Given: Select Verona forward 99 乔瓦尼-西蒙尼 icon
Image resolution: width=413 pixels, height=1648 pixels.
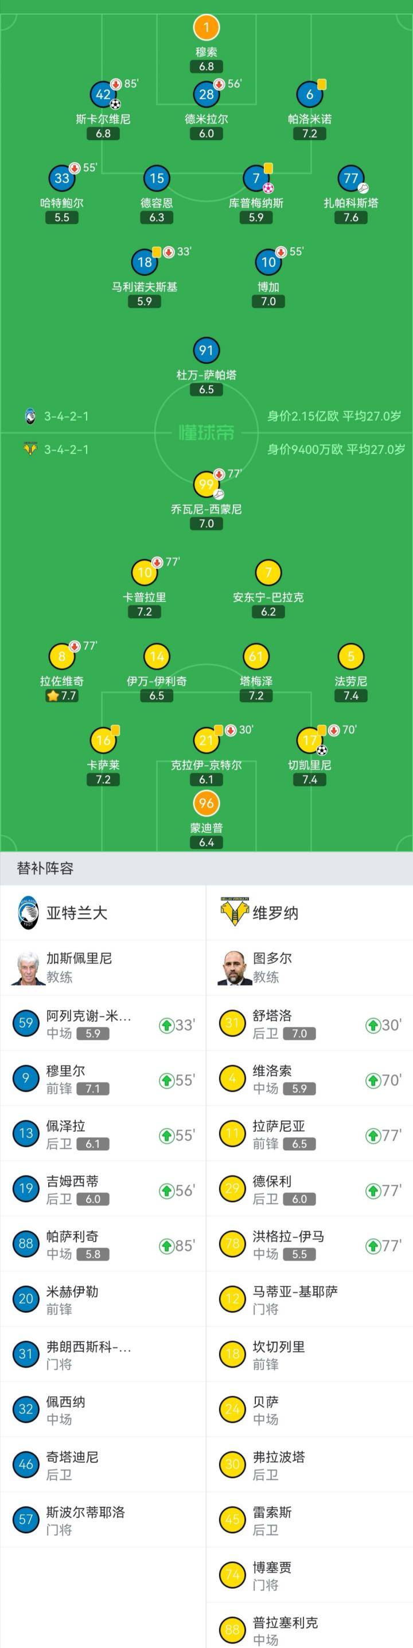Looking at the screenshot, I should (x=206, y=485).
